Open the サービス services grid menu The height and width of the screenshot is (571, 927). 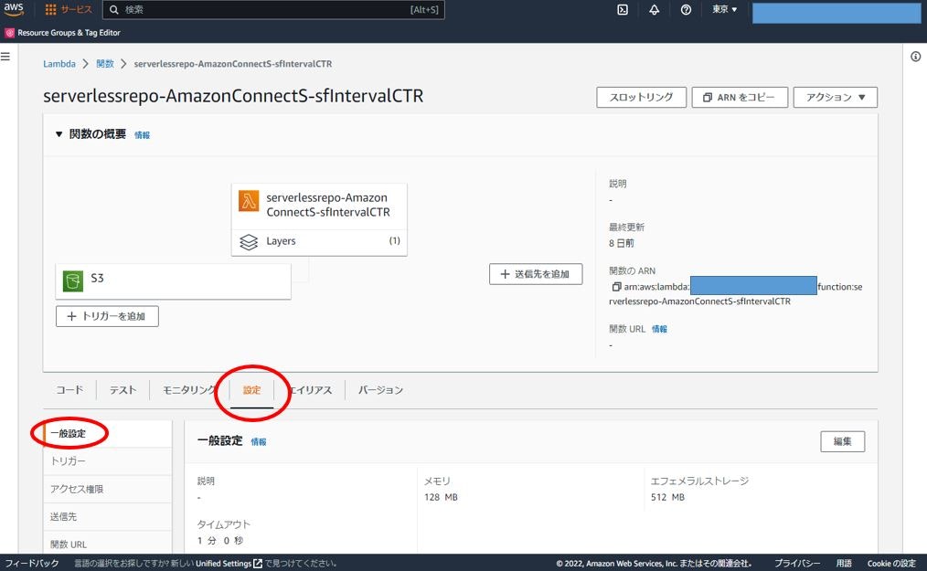click(x=68, y=9)
